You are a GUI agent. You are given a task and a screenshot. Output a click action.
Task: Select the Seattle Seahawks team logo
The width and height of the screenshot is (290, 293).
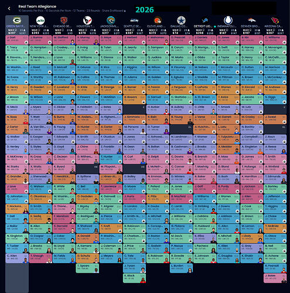coord(134,21)
